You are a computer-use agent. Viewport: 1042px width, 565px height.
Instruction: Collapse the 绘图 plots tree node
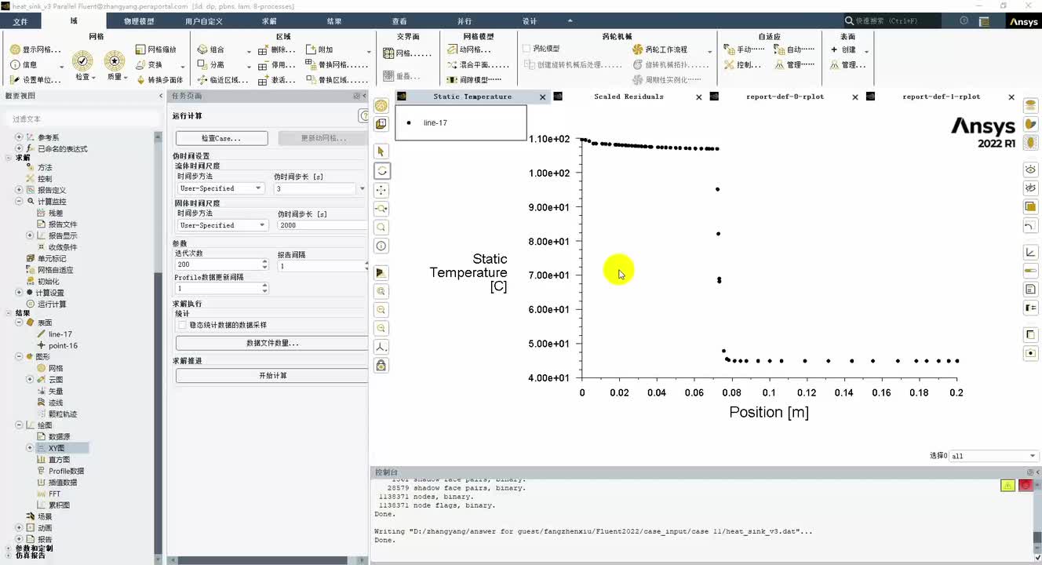click(20, 425)
